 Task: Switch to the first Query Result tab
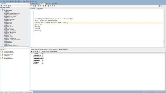point(43,49)
